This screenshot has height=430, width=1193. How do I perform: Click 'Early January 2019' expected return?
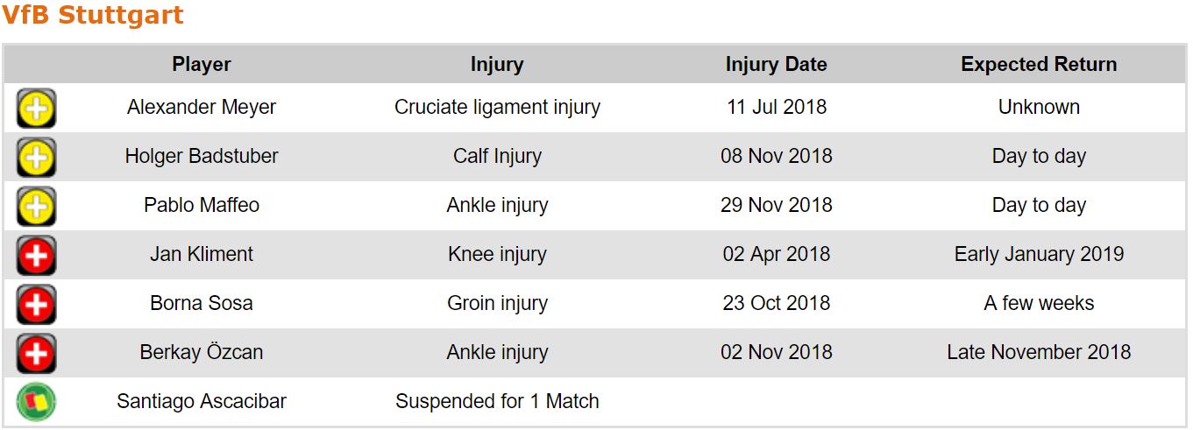click(1039, 254)
